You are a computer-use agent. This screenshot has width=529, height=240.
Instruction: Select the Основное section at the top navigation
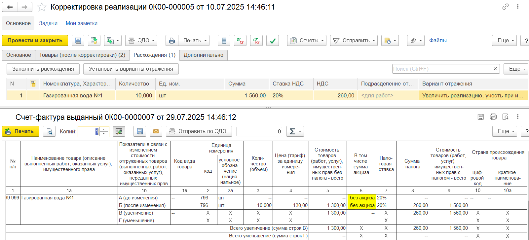[18, 23]
